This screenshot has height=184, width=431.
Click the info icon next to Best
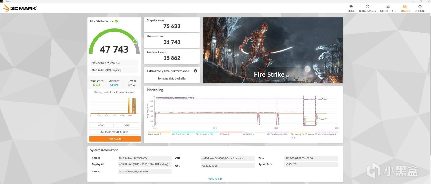[135, 81]
